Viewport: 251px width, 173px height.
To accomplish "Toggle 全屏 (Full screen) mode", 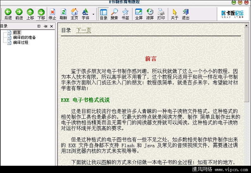I will tap(139, 14).
